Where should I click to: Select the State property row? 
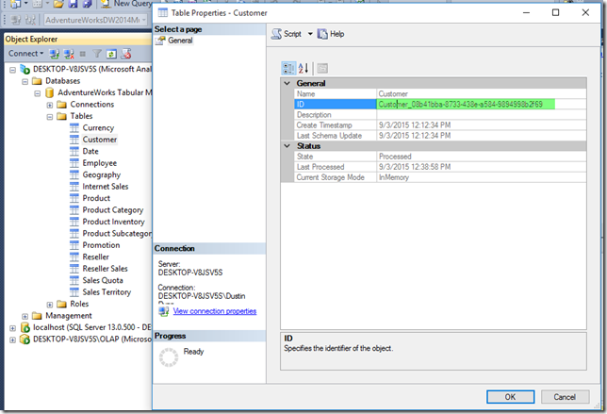tap(440, 157)
